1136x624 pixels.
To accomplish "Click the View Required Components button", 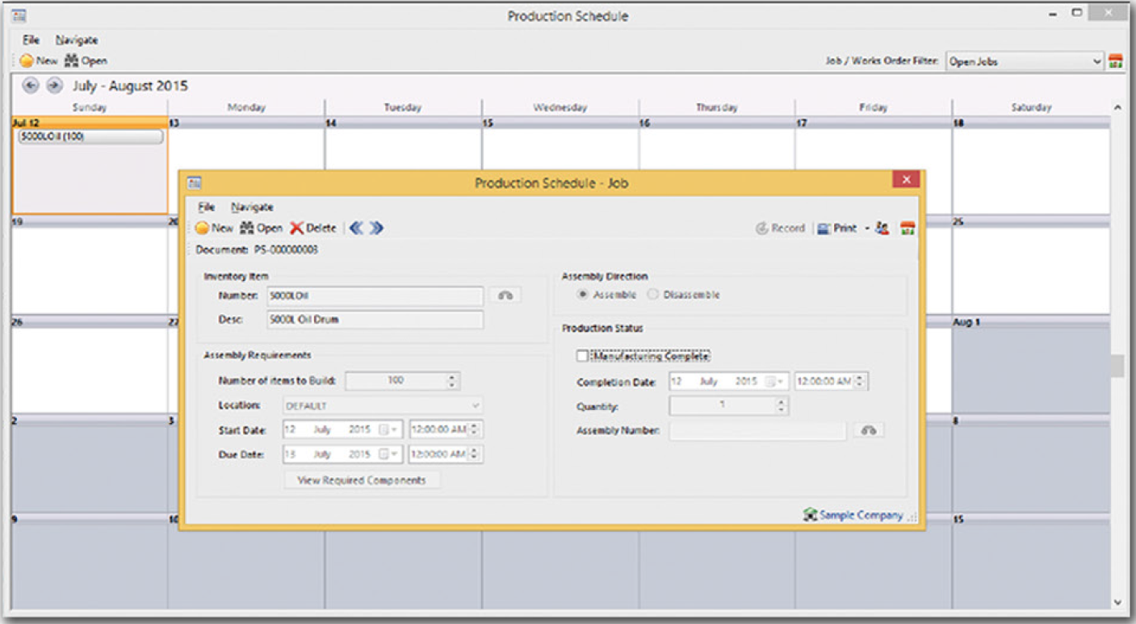I will [x=362, y=480].
